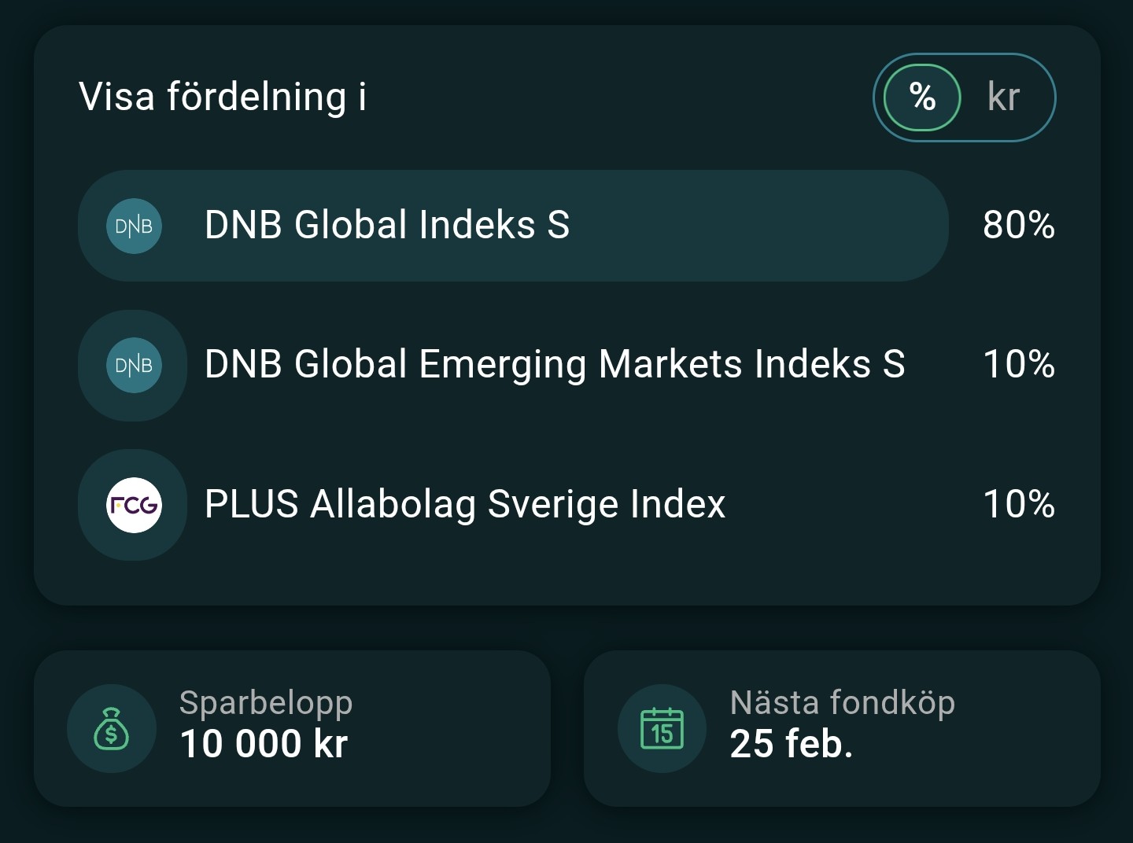Select PLUS Allabolag Sverige Index fund name
Viewport: 1133px width, 843px height.
click(x=464, y=504)
